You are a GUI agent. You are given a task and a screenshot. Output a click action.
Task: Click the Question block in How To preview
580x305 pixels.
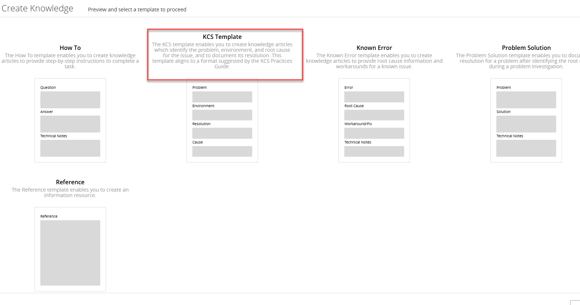tap(70, 100)
